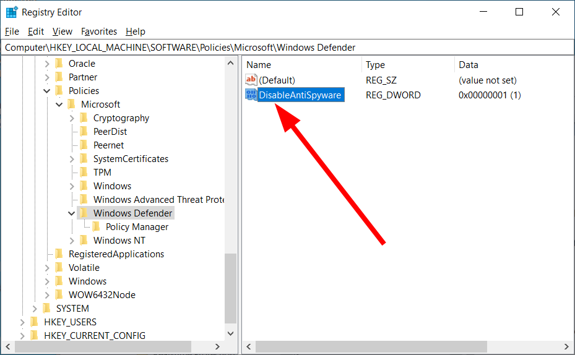575x355 pixels.
Task: Expand the HKEY_USERS hive
Action: pyautogui.click(x=22, y=322)
